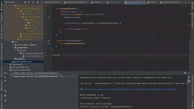Open shared.h header file

pos(34,22)
